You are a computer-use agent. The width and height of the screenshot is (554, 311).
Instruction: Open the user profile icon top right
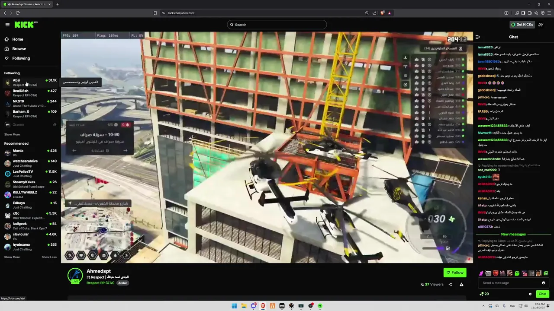tap(541, 25)
